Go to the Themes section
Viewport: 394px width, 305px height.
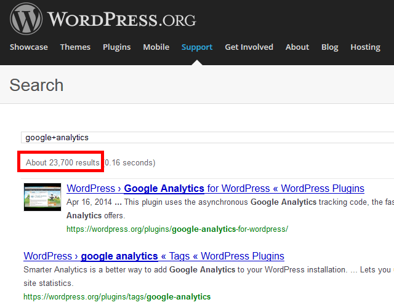click(75, 47)
